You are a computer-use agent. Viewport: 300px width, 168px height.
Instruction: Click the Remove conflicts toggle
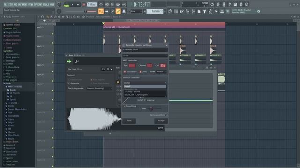166,115
